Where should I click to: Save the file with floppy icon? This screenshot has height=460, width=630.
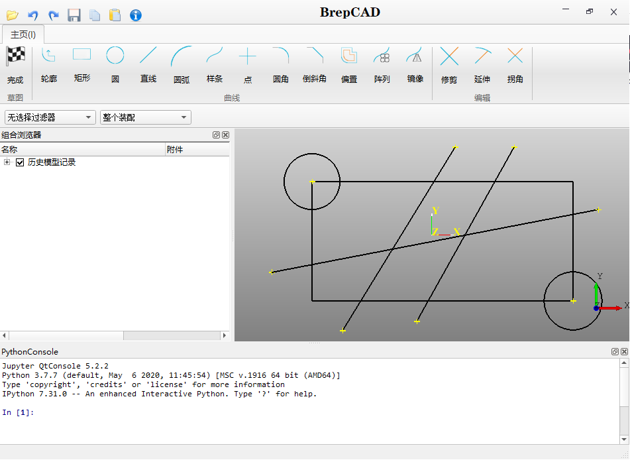[x=74, y=15]
